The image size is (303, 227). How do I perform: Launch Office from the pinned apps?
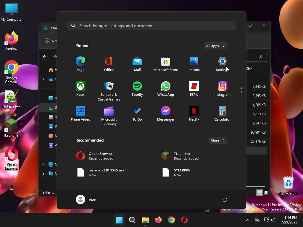[109, 64]
